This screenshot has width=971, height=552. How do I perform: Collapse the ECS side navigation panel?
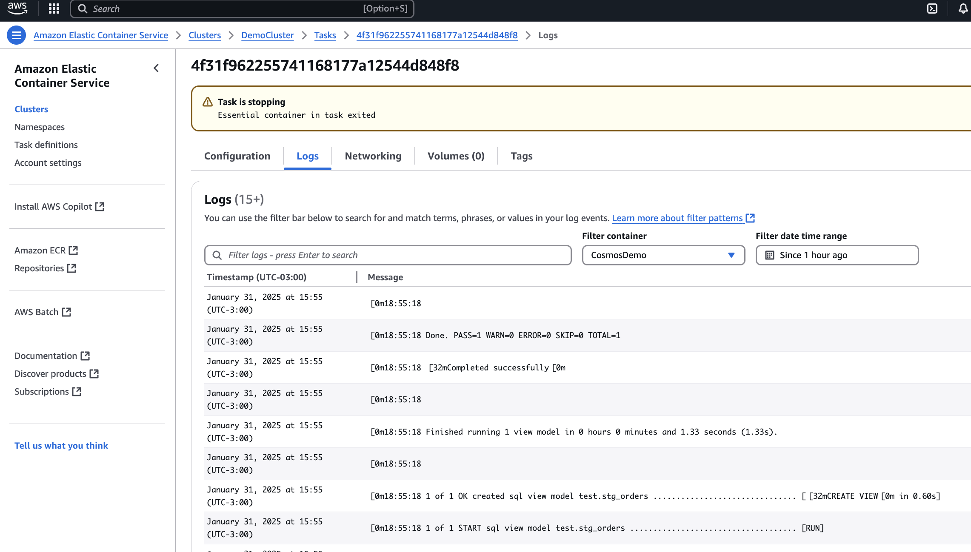156,68
